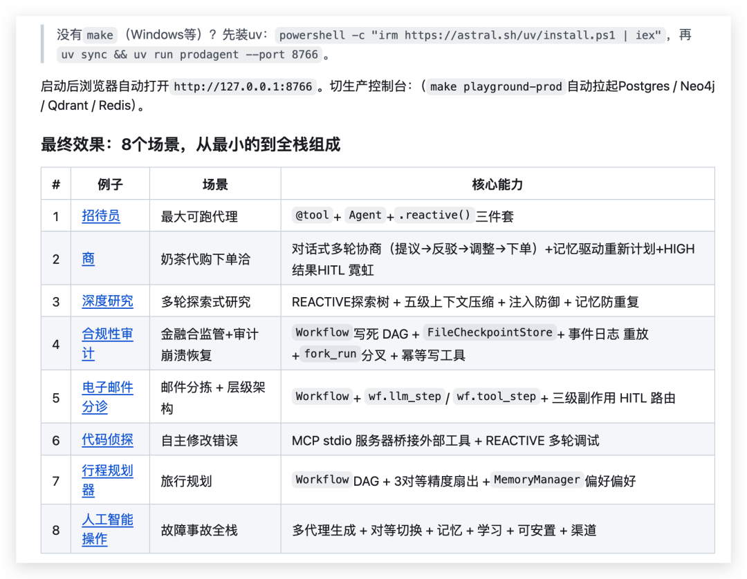The image size is (747, 579).
Task: Click the Workflow tag in row 5
Action: click(322, 397)
